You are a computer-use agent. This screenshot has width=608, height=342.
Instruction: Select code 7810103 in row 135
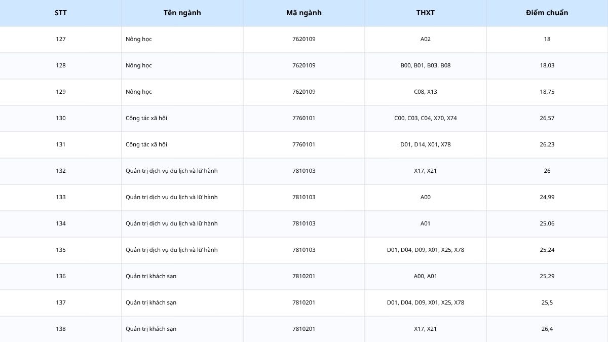[304, 250]
